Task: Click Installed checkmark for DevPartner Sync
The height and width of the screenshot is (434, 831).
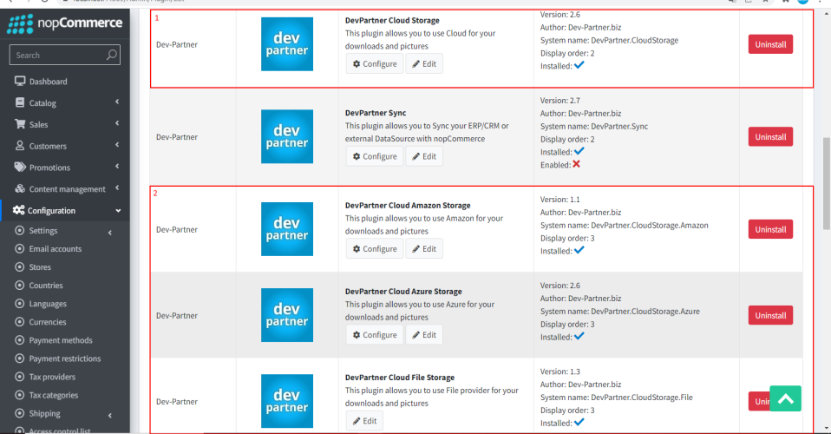Action: (x=579, y=151)
